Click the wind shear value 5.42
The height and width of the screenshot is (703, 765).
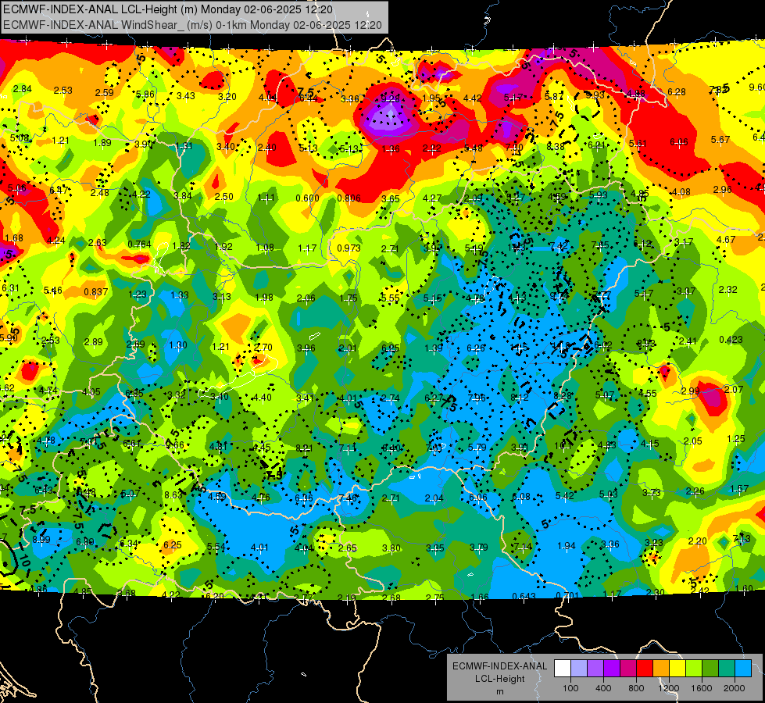pos(565,496)
